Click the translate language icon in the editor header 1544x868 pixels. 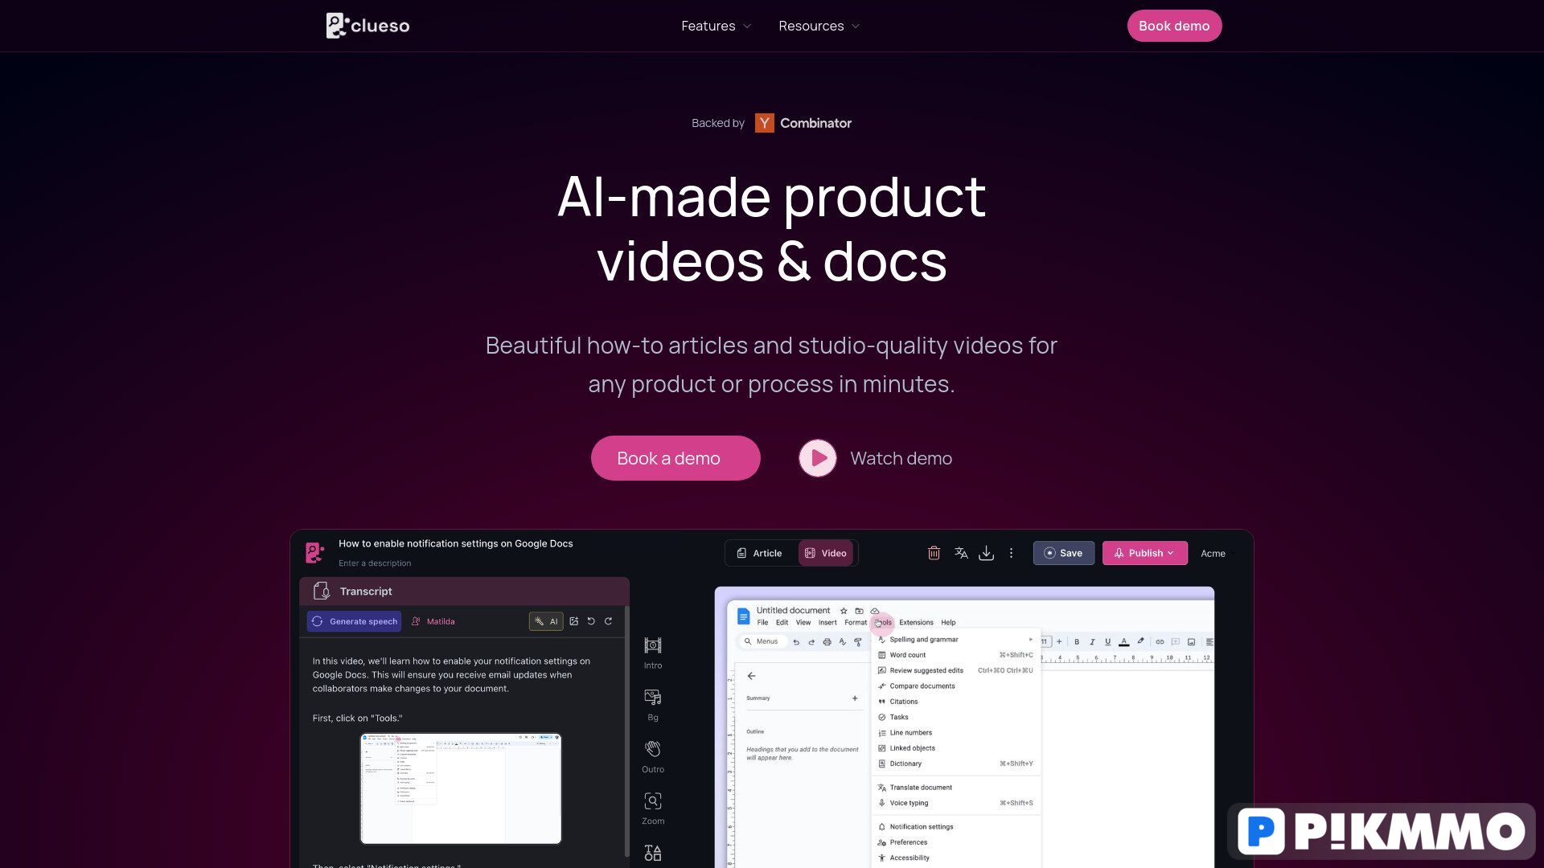(x=961, y=553)
